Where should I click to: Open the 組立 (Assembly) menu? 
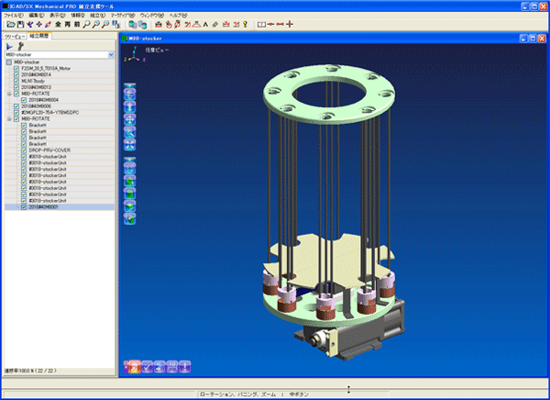97,15
